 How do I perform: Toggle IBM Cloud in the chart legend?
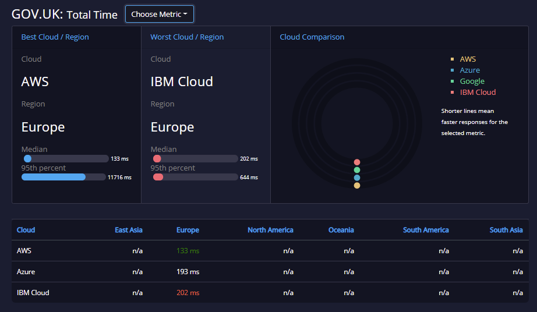point(478,92)
